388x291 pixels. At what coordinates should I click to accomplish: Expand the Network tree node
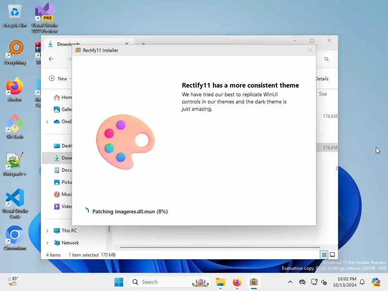(x=47, y=243)
